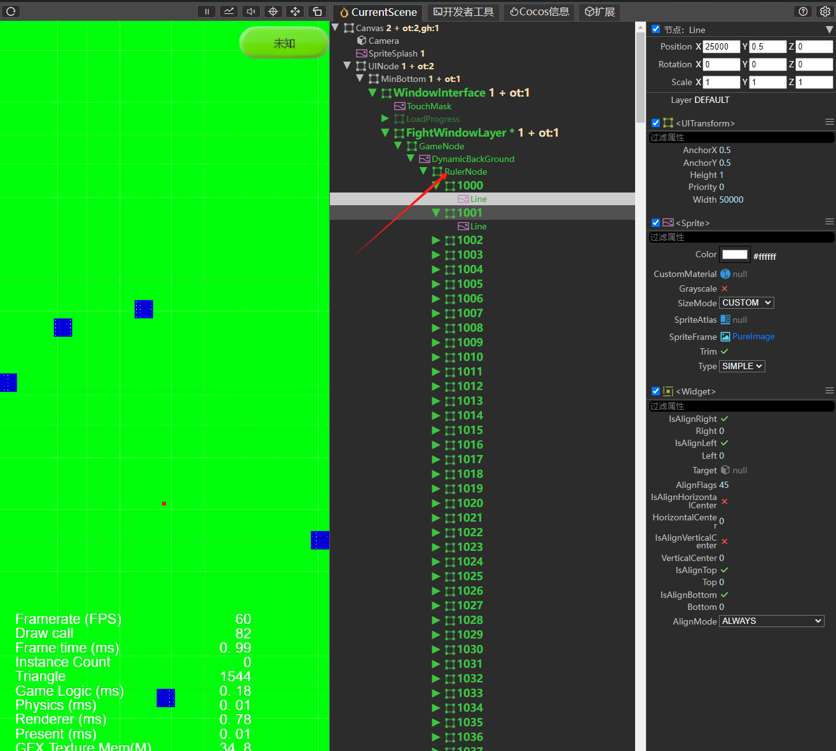Switch to the CurrentScene tab
Viewport: 836px width, 751px height.
378,12
